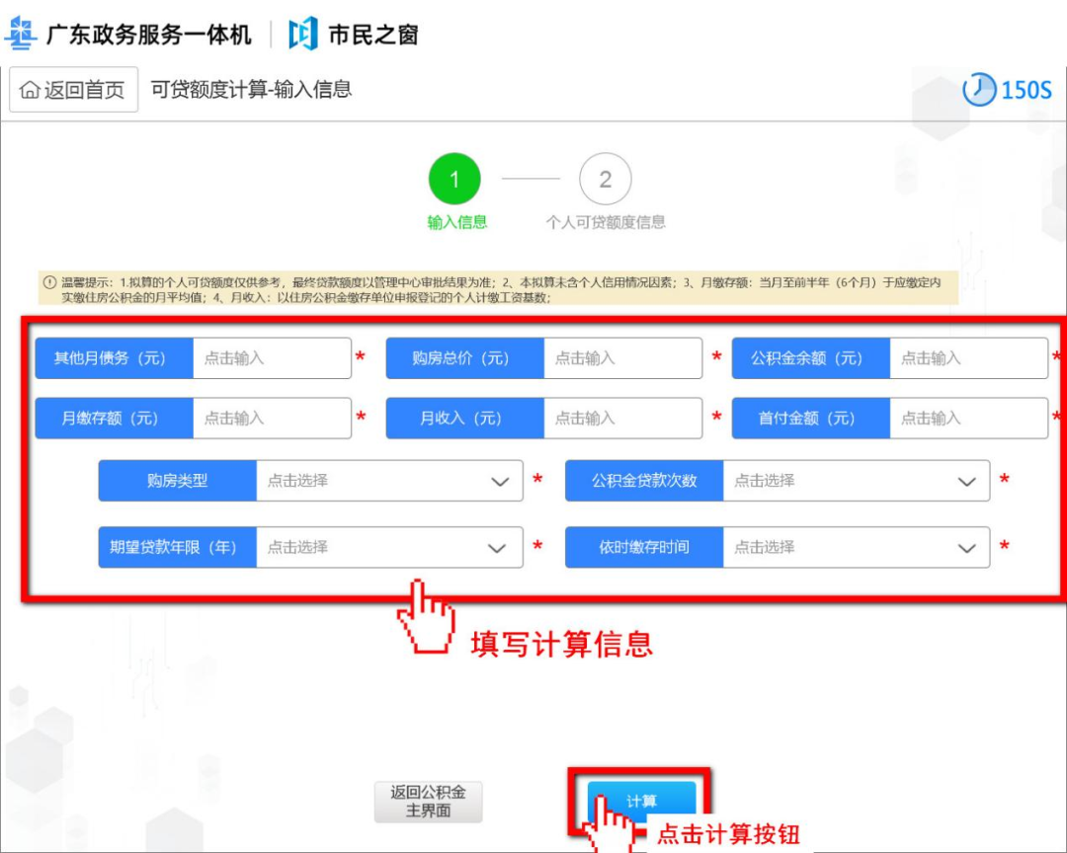
Task: Click the 返回首页 home button
Action: pyautogui.click(x=73, y=89)
